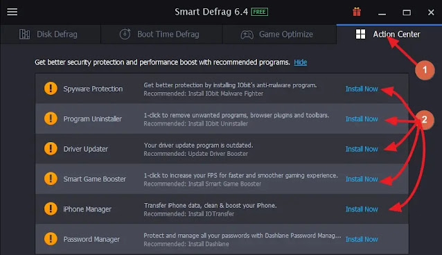This screenshot has height=255, width=442.
Task: Click the Program Uninstaller label
Action: tap(92, 119)
